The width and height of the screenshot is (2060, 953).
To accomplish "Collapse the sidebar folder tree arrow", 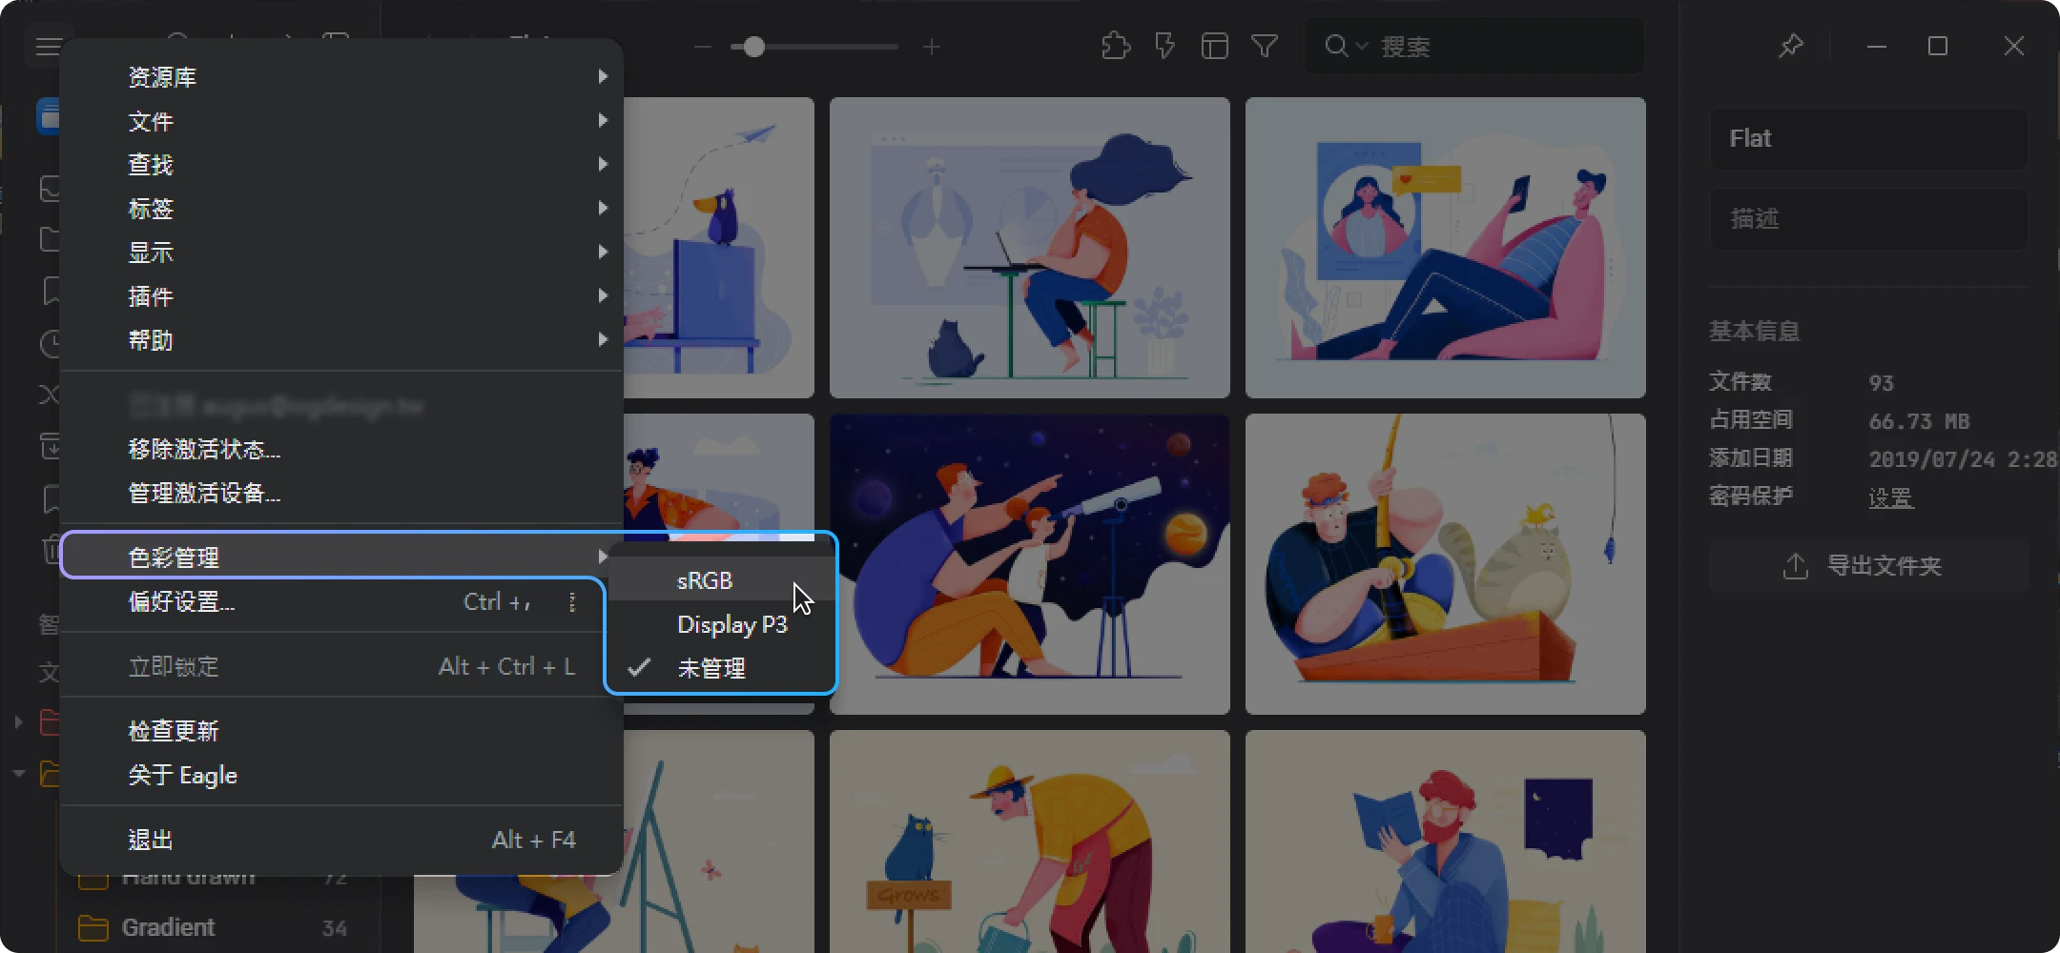I will [18, 773].
